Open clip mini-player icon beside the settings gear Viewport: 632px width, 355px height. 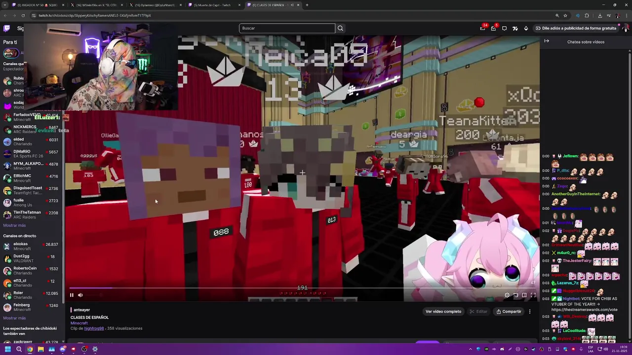(516, 295)
